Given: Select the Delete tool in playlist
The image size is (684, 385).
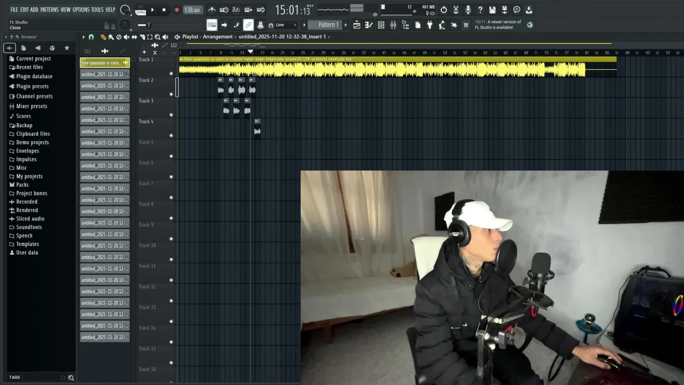Looking at the screenshot, I should (x=119, y=37).
